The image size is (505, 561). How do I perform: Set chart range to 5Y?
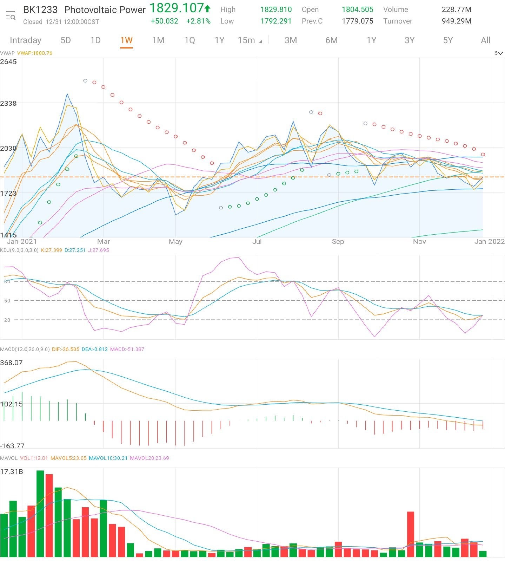448,40
